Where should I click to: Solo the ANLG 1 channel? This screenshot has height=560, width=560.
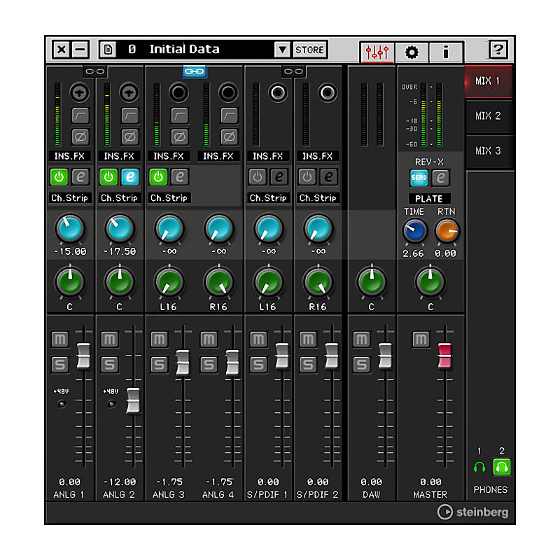(59, 365)
